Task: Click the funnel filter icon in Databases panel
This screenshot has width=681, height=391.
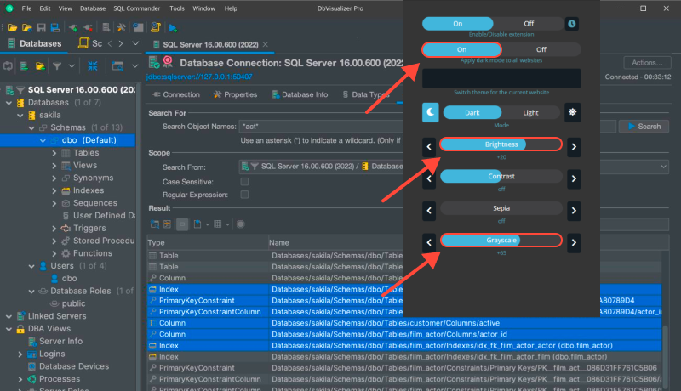Action: point(57,66)
